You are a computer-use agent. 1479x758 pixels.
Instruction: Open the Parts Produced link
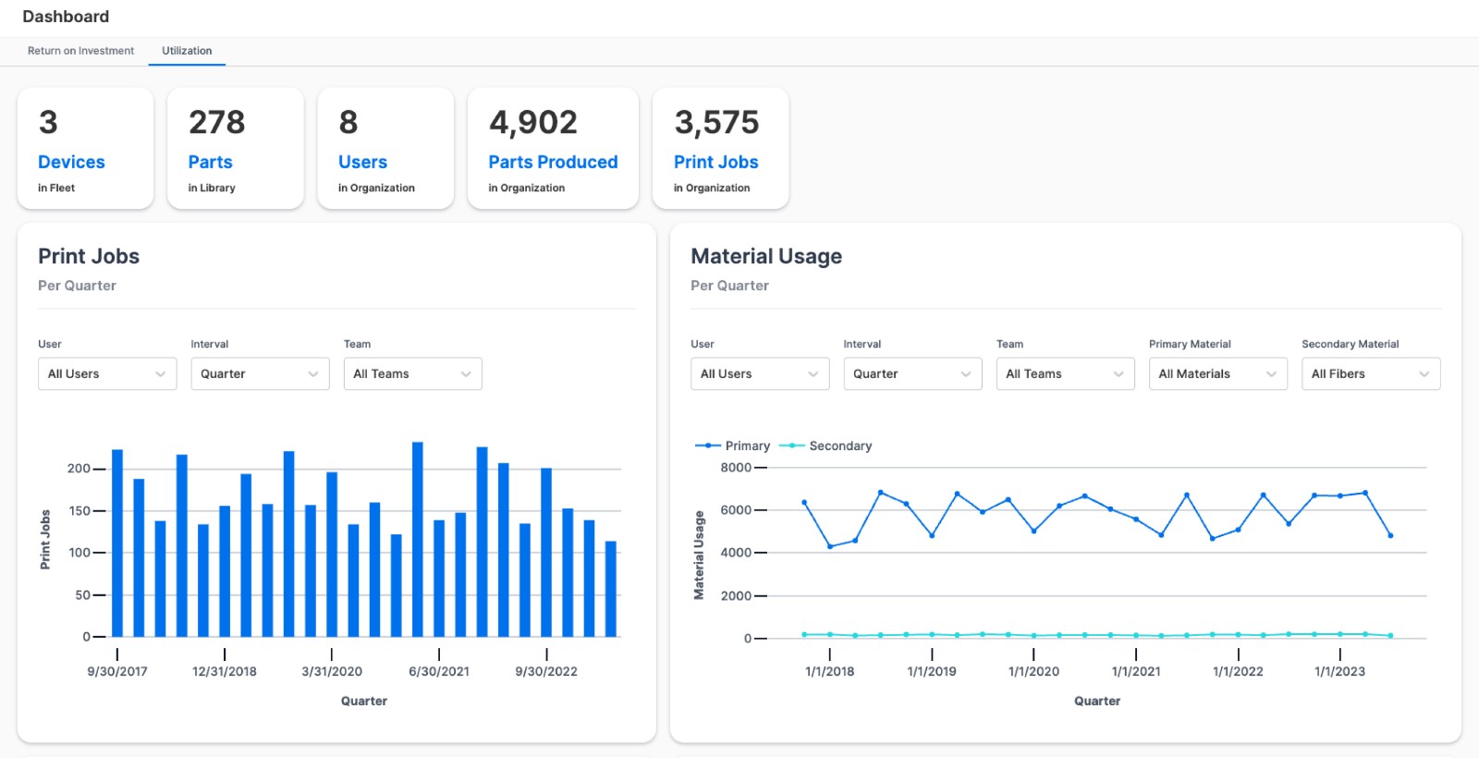[553, 162]
